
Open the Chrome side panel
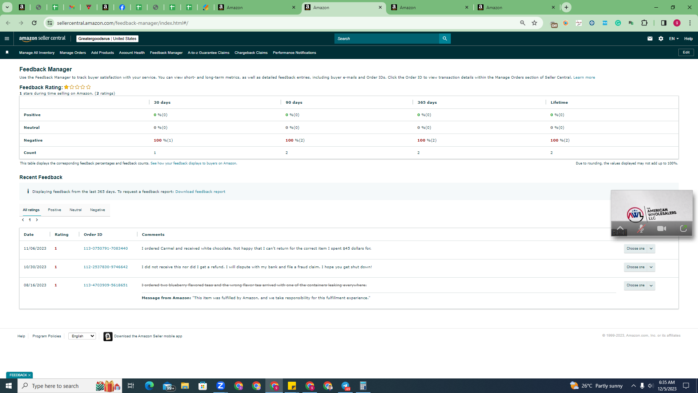[663, 23]
